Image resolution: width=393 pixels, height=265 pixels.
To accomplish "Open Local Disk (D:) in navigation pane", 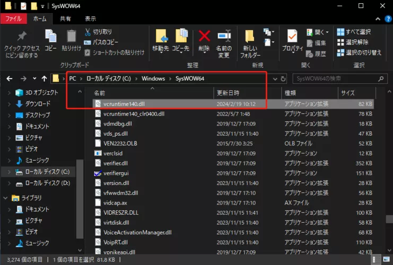I will click(x=48, y=183).
